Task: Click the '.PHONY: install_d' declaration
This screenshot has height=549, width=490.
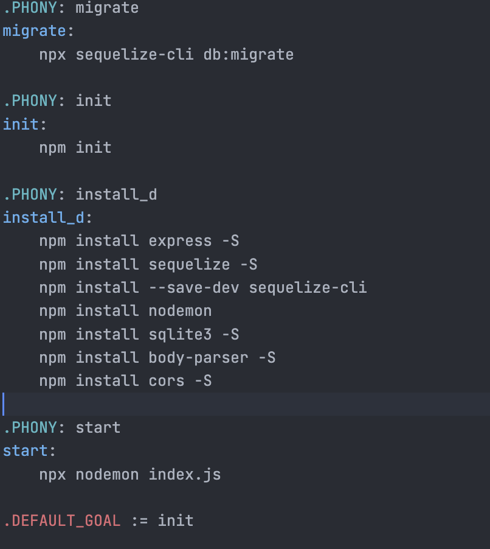Action: click(x=80, y=195)
